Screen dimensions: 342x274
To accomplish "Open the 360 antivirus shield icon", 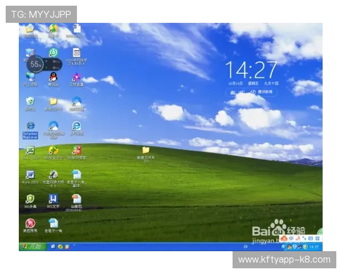I will (30, 199).
